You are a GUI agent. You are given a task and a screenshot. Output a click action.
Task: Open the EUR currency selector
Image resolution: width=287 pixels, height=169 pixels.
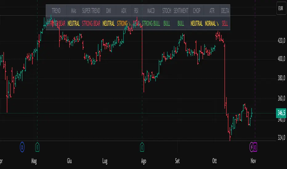click(x=280, y=9)
